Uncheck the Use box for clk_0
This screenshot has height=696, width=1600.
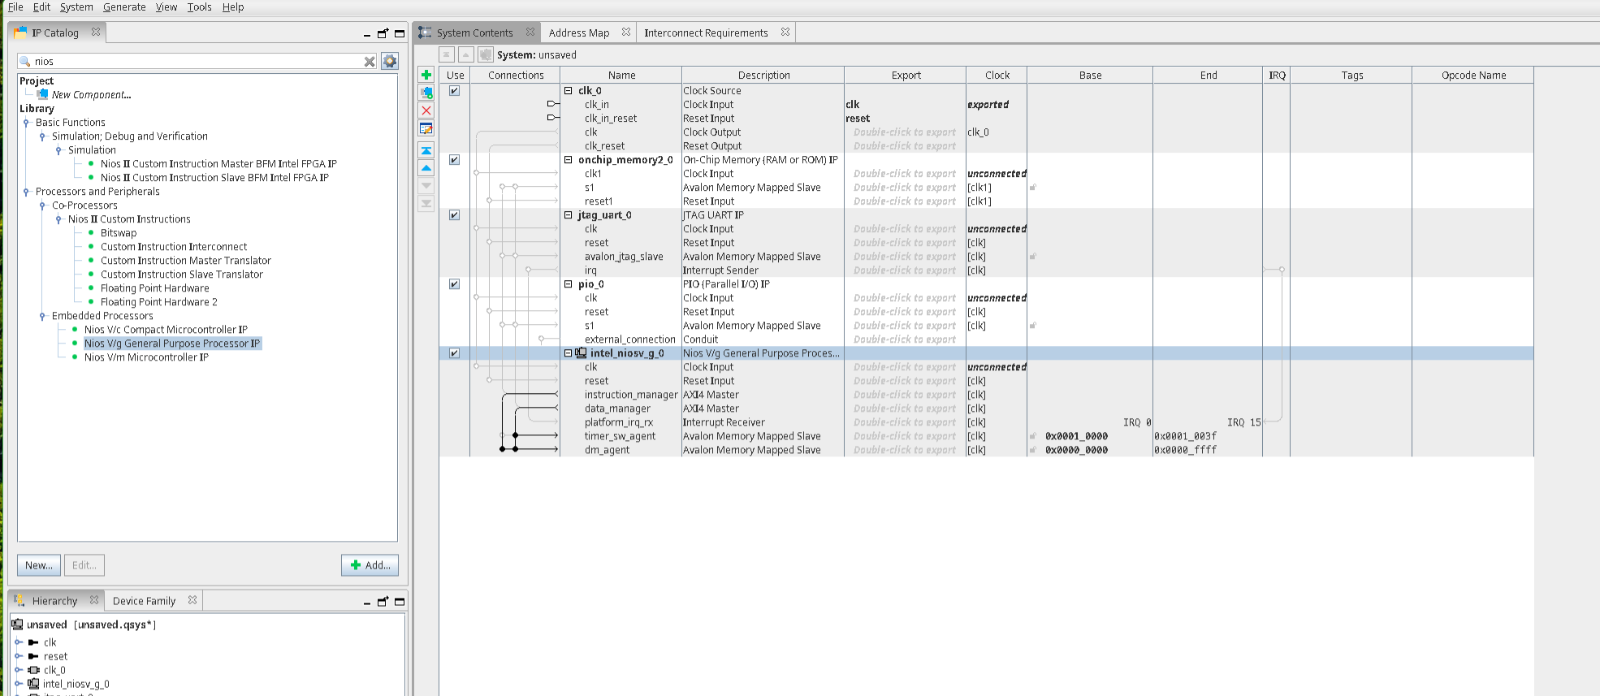tap(455, 91)
